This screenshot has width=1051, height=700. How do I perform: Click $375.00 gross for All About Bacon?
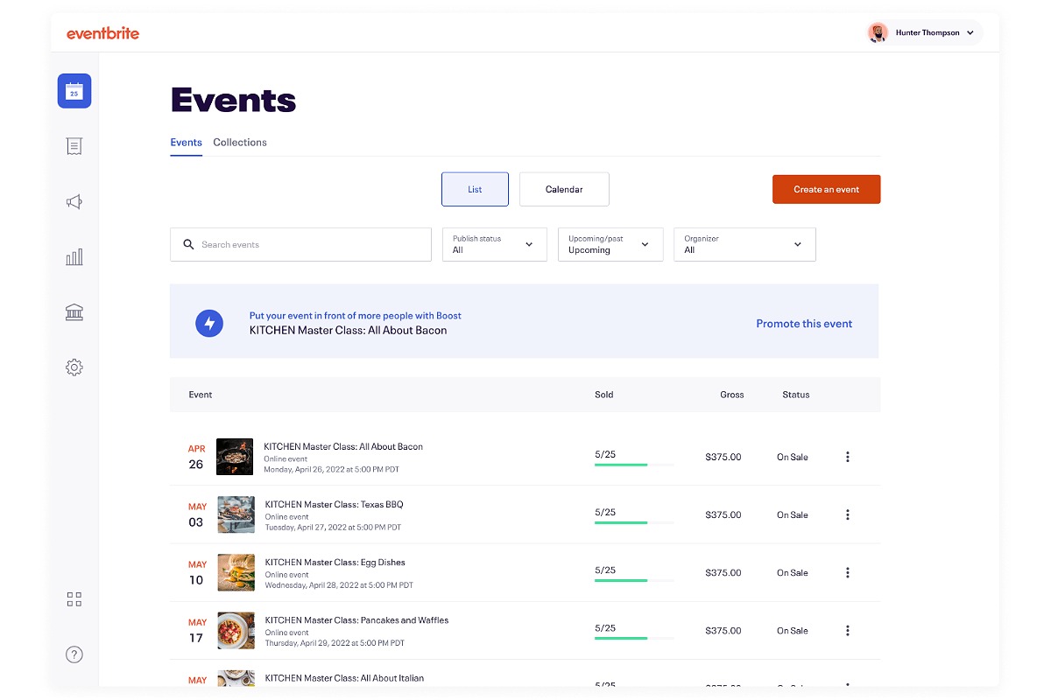click(723, 457)
